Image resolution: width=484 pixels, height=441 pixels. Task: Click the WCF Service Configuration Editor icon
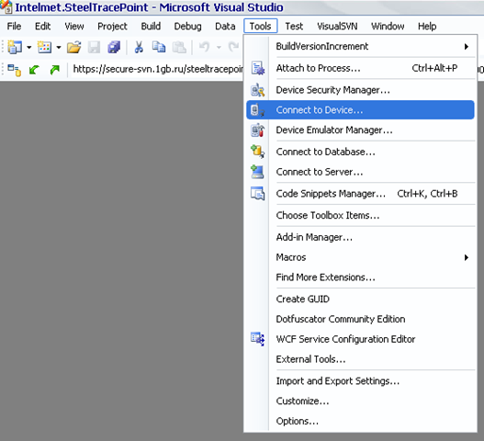258,339
